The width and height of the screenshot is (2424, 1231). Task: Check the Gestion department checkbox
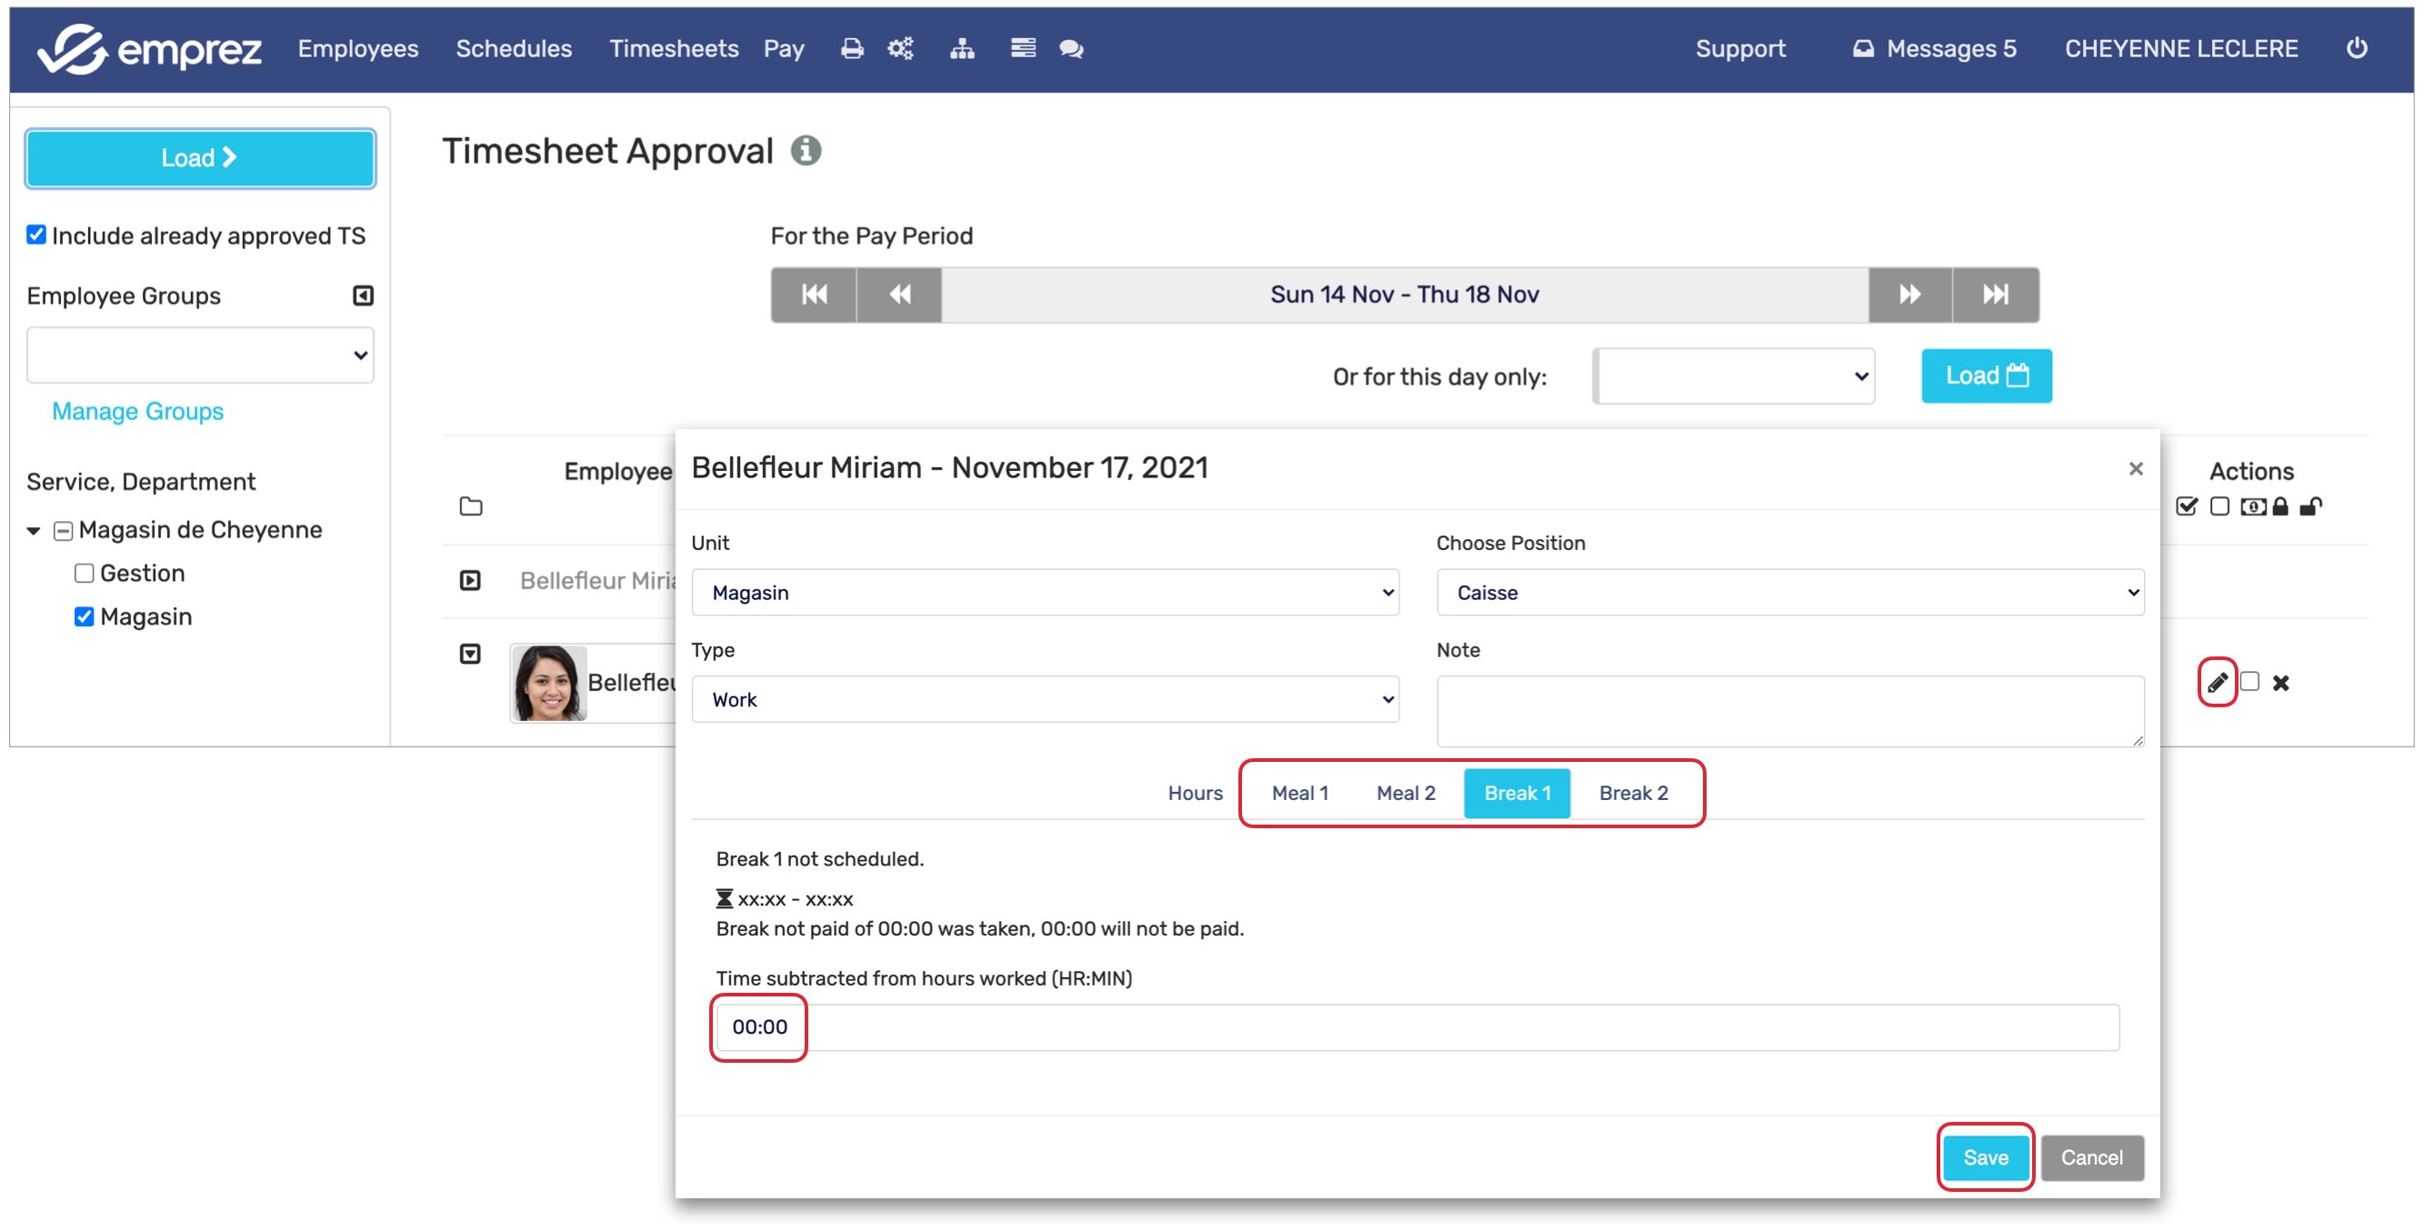click(84, 573)
